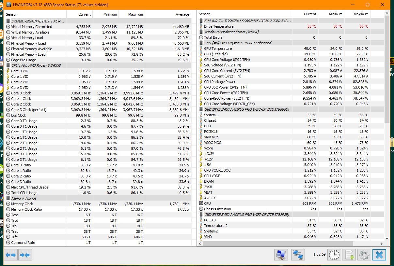Open sensor settings gear icon
The height and width of the screenshot is (266, 394).
coord(364,255)
